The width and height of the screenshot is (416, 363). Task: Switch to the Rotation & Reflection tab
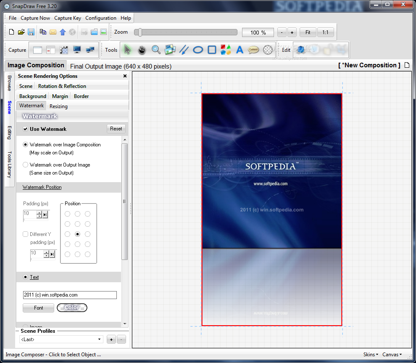(x=62, y=86)
